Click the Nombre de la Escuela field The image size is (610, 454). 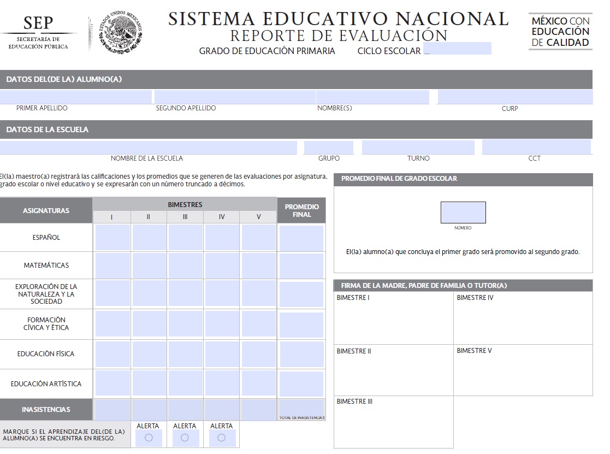click(x=148, y=148)
